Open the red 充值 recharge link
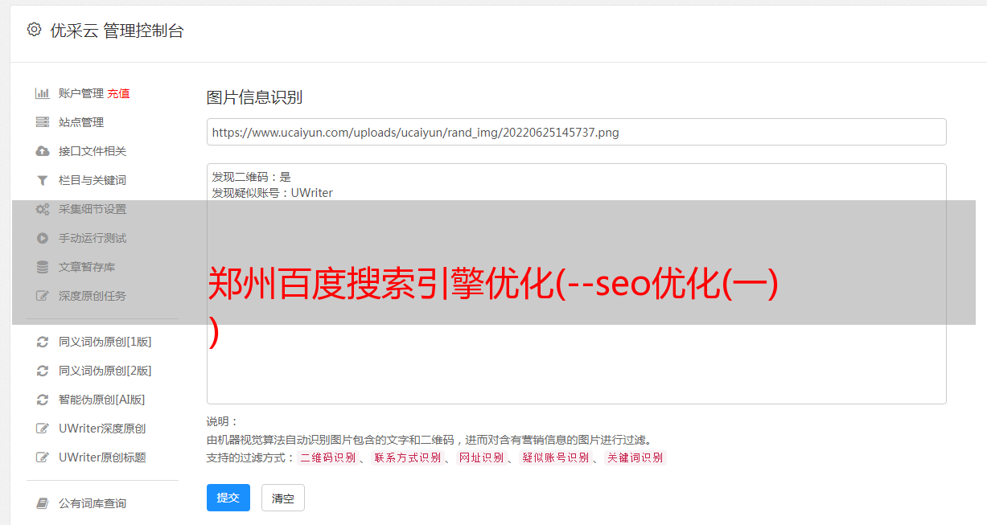987x525 pixels. pyautogui.click(x=118, y=93)
